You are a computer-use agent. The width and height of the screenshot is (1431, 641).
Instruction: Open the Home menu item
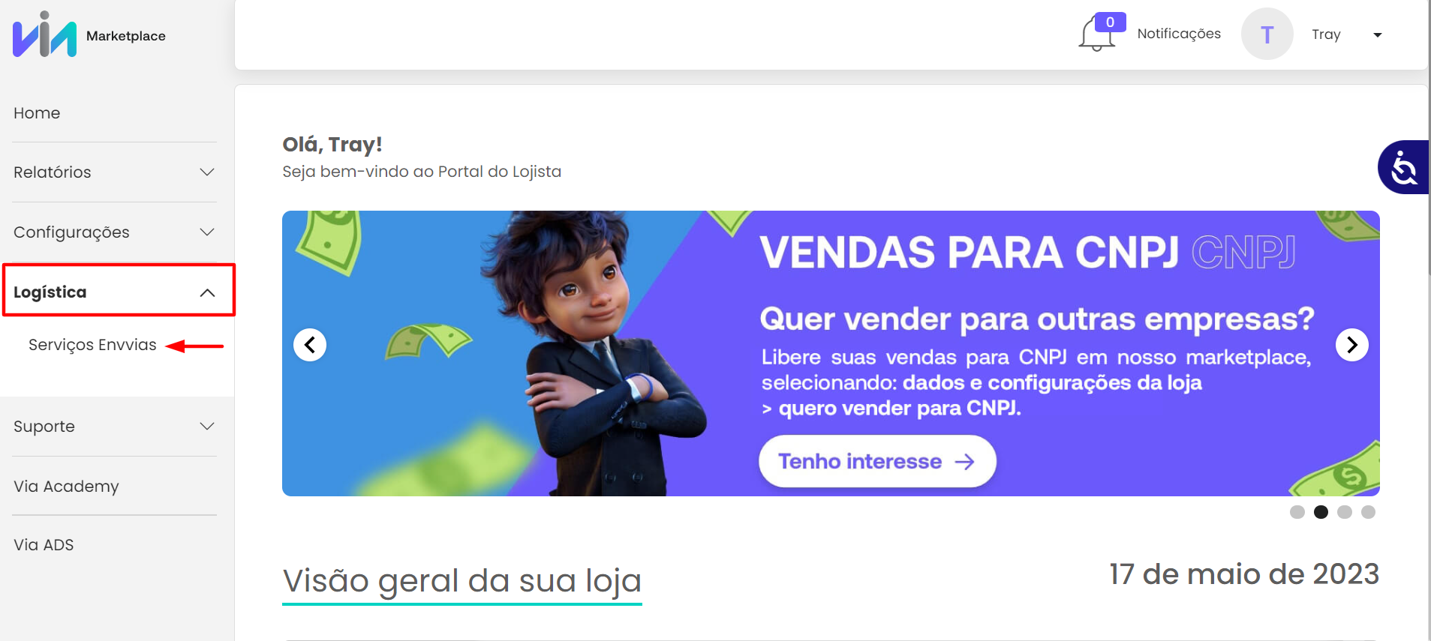(x=37, y=113)
